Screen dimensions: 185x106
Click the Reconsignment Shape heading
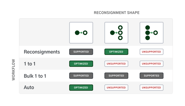(x=117, y=13)
